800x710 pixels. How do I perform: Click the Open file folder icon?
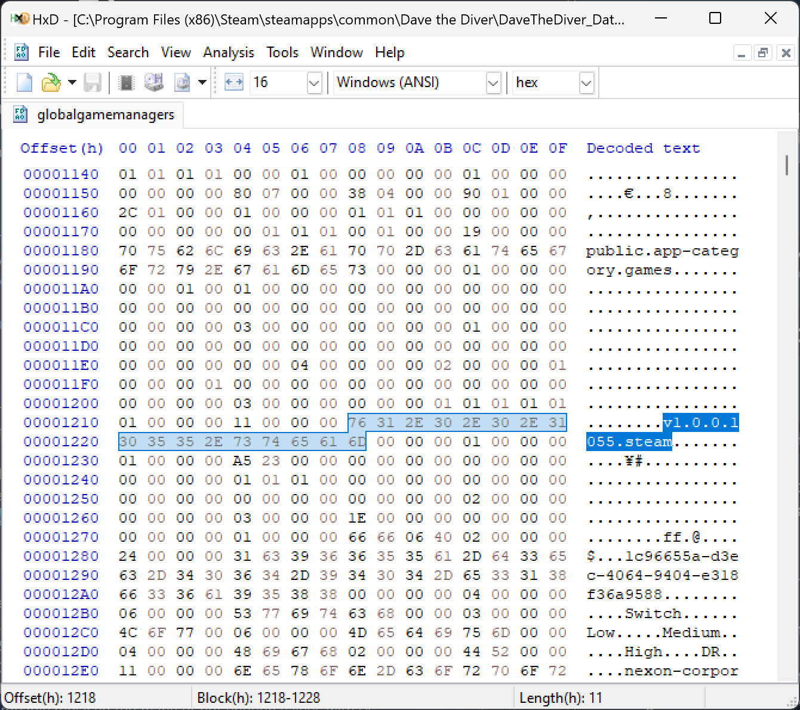51,82
